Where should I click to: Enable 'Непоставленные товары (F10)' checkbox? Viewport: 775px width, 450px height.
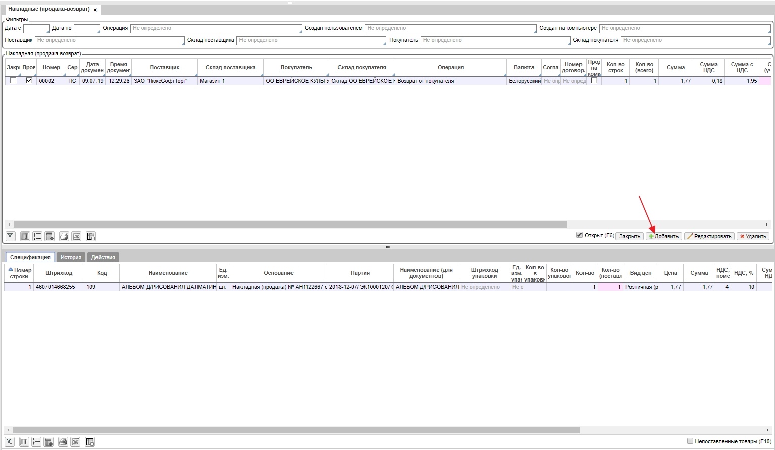pyautogui.click(x=690, y=441)
